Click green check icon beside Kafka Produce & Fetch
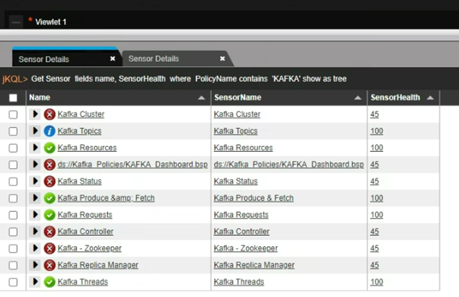The width and height of the screenshot is (459, 297). [x=49, y=198]
